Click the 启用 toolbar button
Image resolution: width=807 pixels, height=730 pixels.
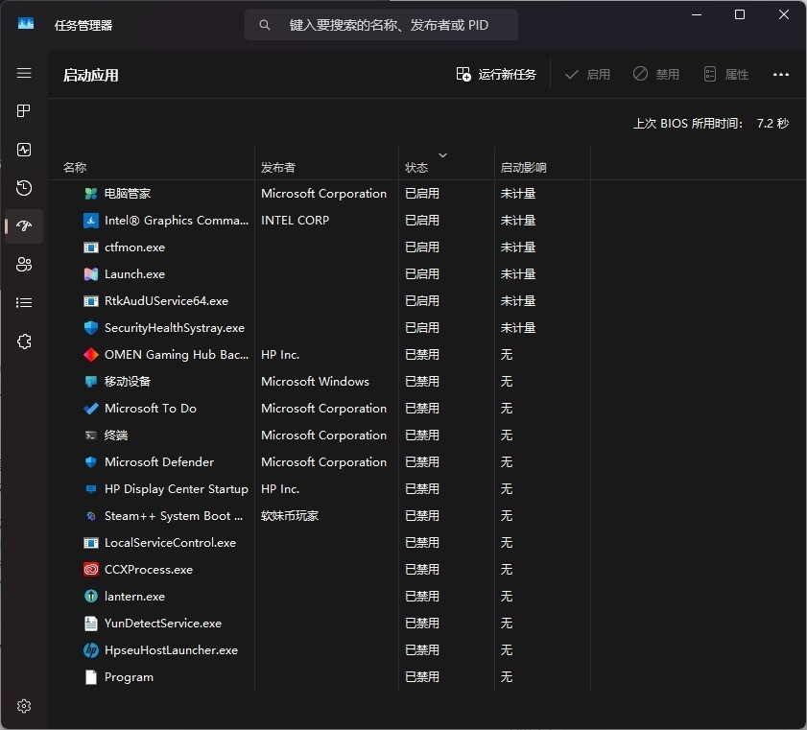pos(587,75)
